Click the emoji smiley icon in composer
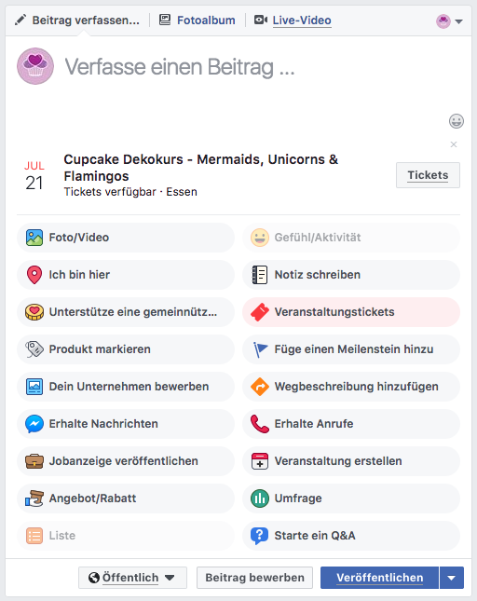The image size is (477, 601). point(456,121)
